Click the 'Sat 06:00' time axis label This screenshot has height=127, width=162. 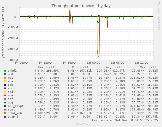pos(117,63)
